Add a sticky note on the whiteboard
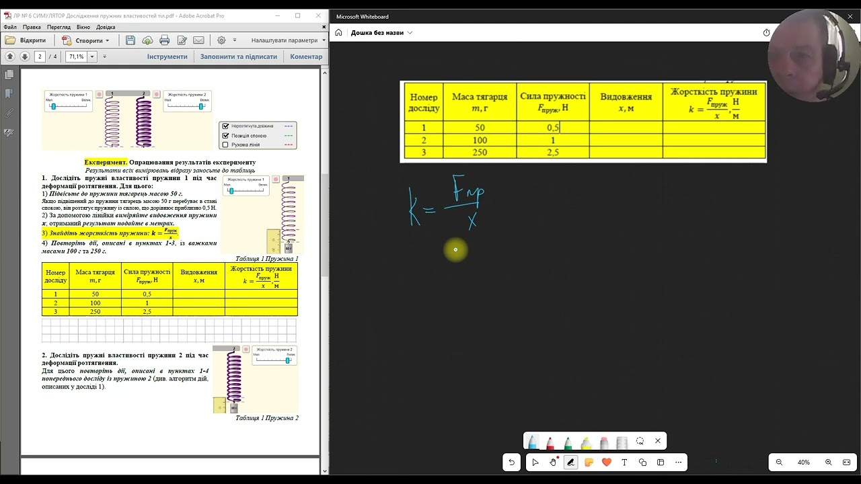This screenshot has height=484, width=861. (589, 462)
